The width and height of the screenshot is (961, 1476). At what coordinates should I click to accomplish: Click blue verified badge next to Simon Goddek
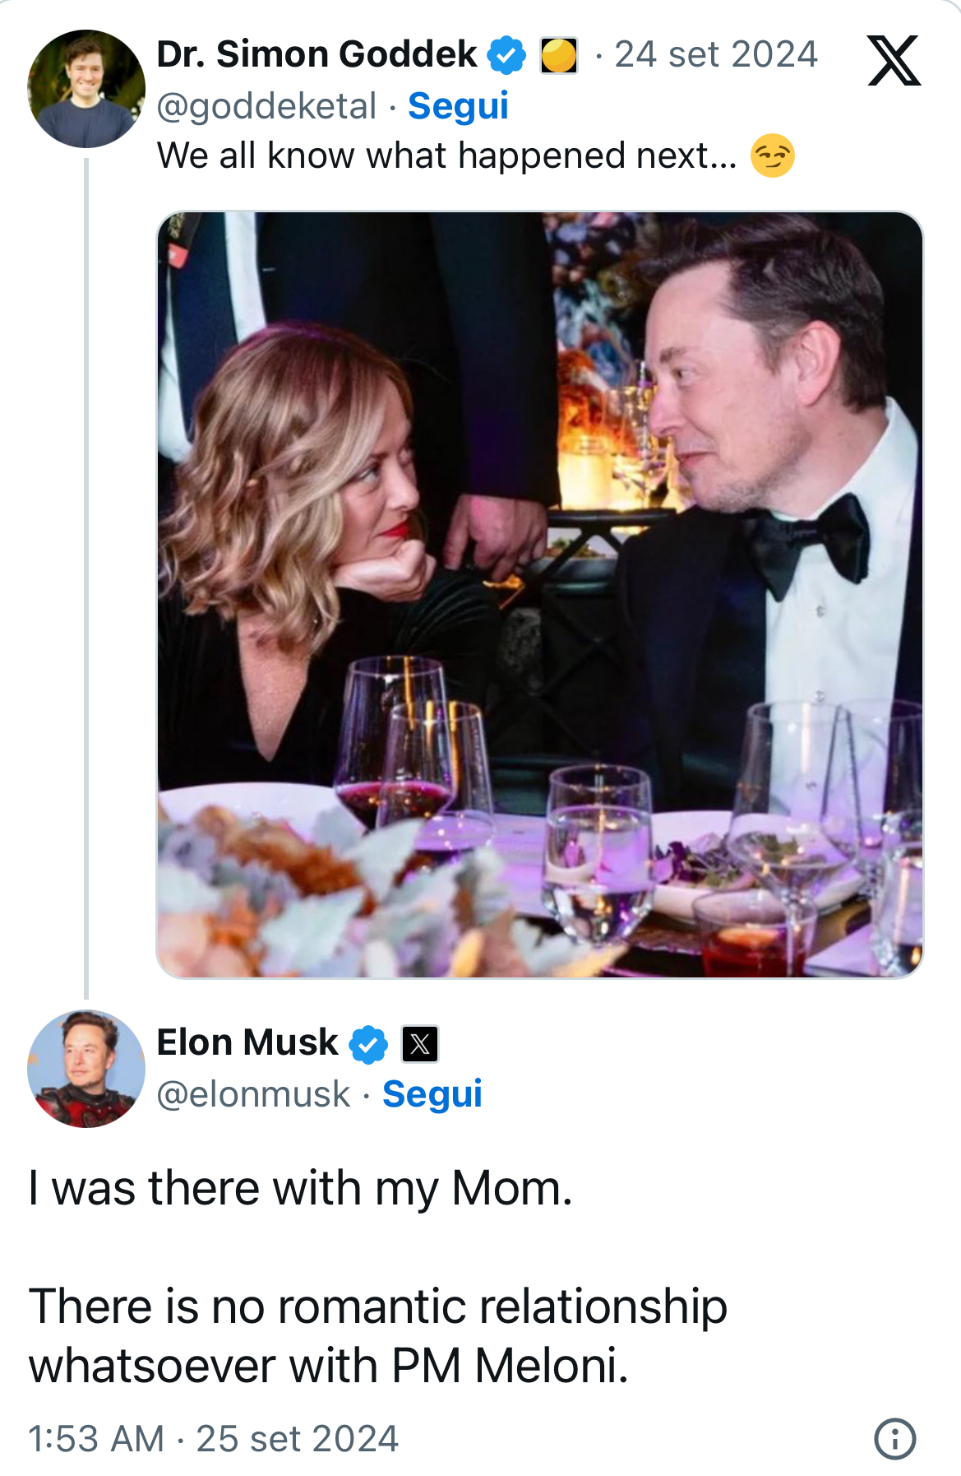click(x=506, y=56)
